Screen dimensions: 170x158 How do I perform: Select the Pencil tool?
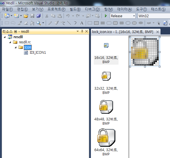50,23
